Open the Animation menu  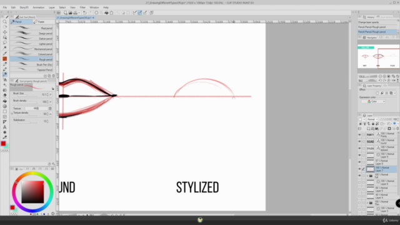[x=39, y=7]
